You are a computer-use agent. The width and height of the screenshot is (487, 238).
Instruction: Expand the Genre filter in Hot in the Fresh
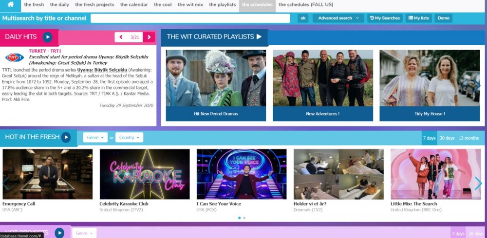(95, 138)
